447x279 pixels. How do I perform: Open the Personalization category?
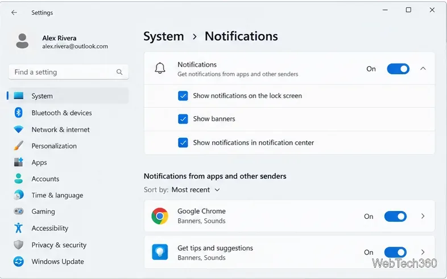68,146
